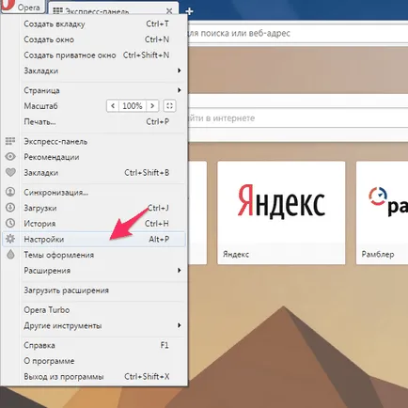Choose Загрузить расширения entry
The width and height of the screenshot is (408, 408).
(94, 290)
